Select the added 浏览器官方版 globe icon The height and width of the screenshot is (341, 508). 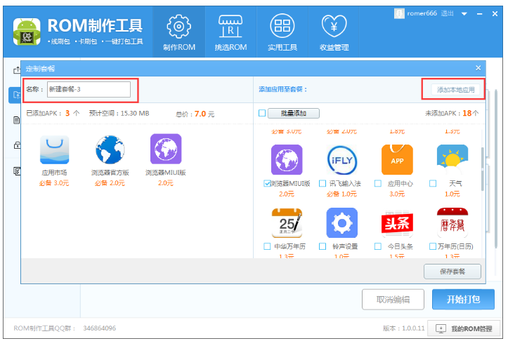point(110,149)
